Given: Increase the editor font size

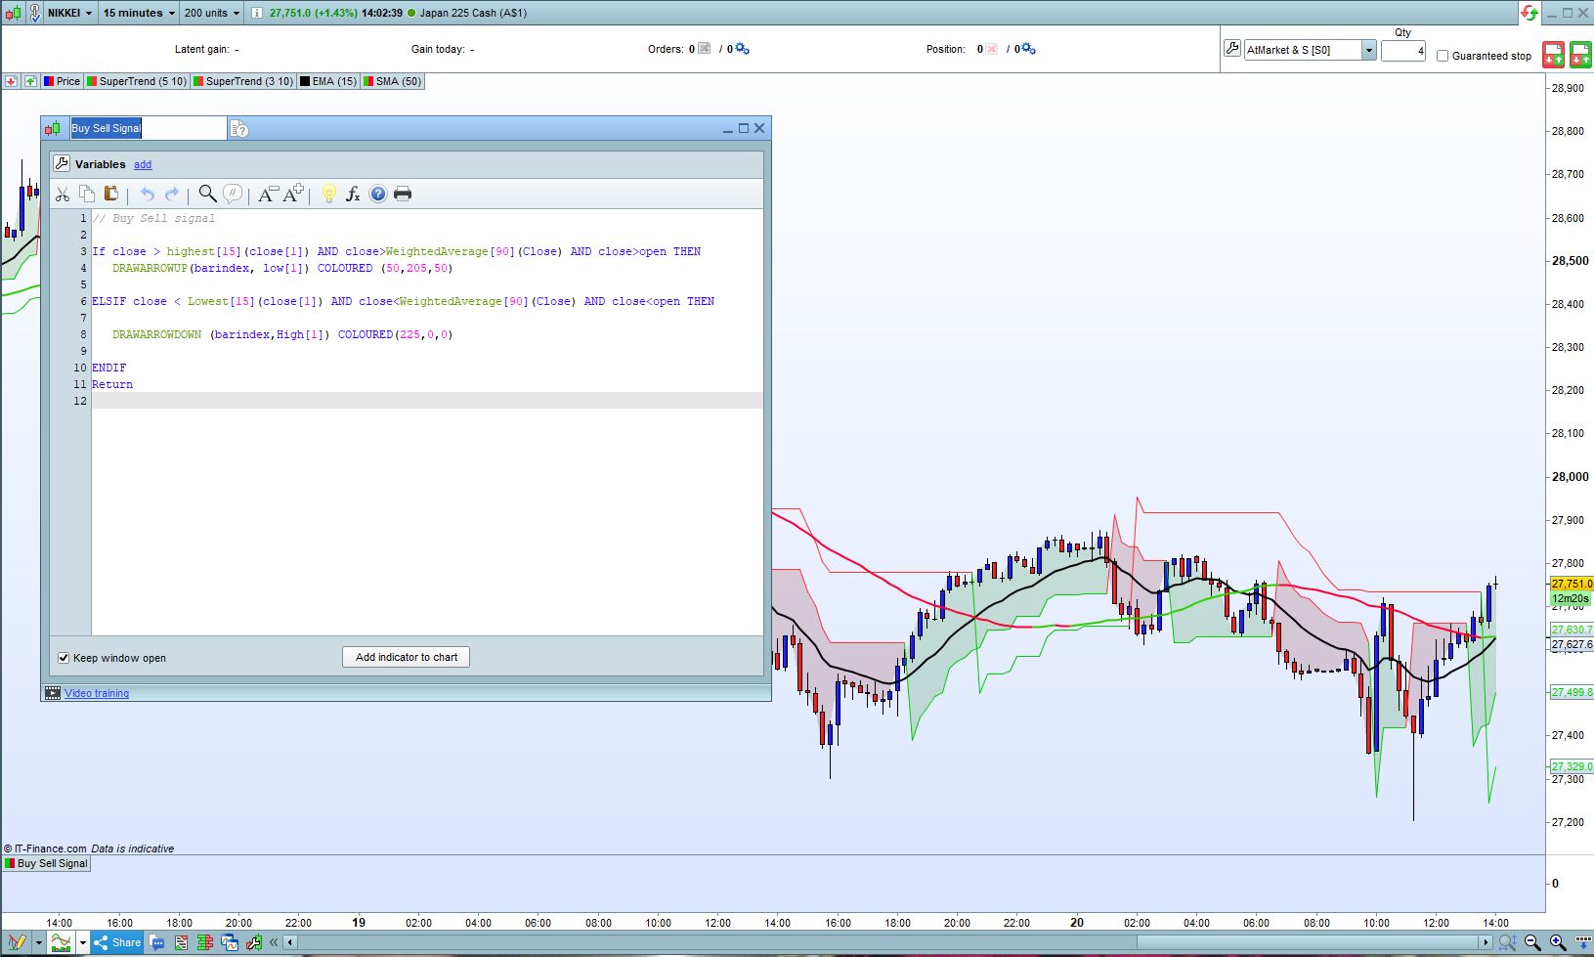Looking at the screenshot, I should click(x=293, y=194).
